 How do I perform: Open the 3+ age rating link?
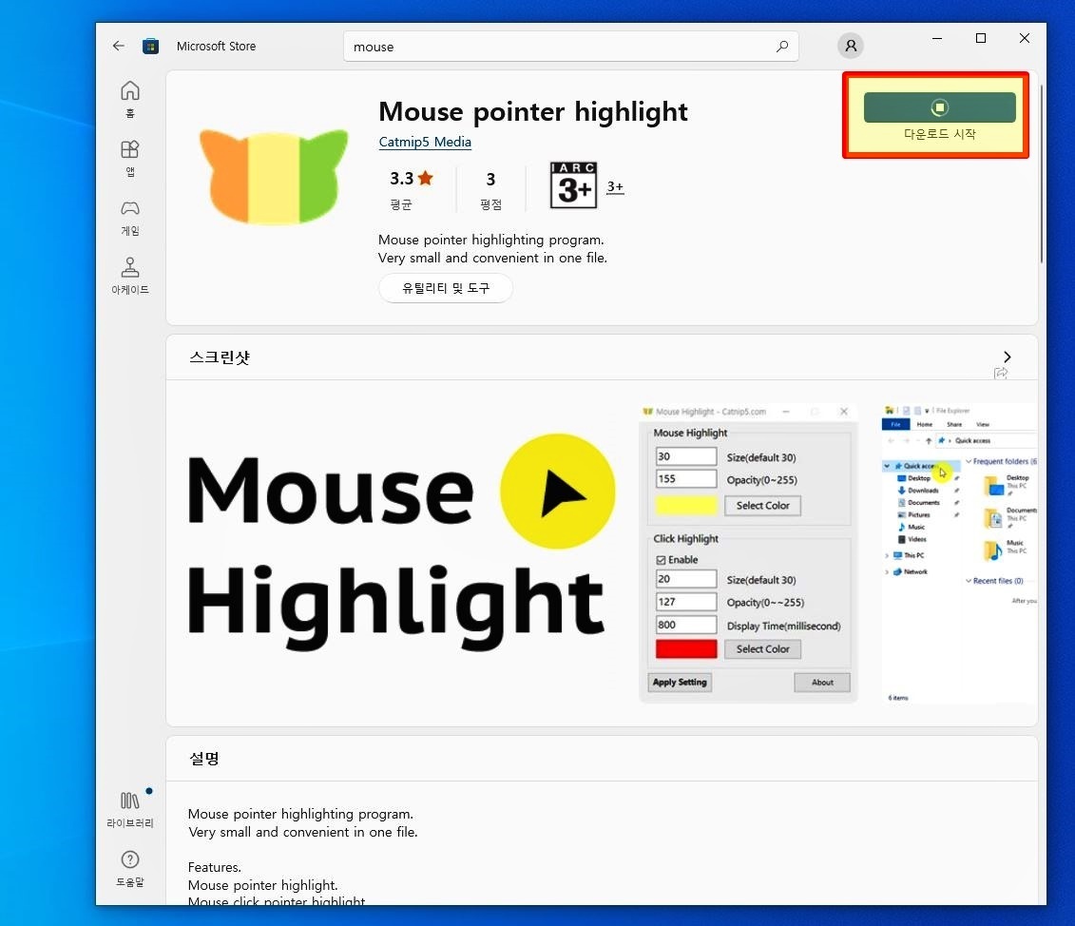point(615,186)
